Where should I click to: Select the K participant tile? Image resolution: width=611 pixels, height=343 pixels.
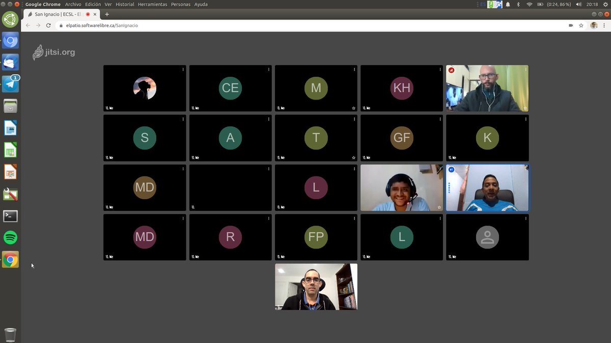pyautogui.click(x=487, y=138)
